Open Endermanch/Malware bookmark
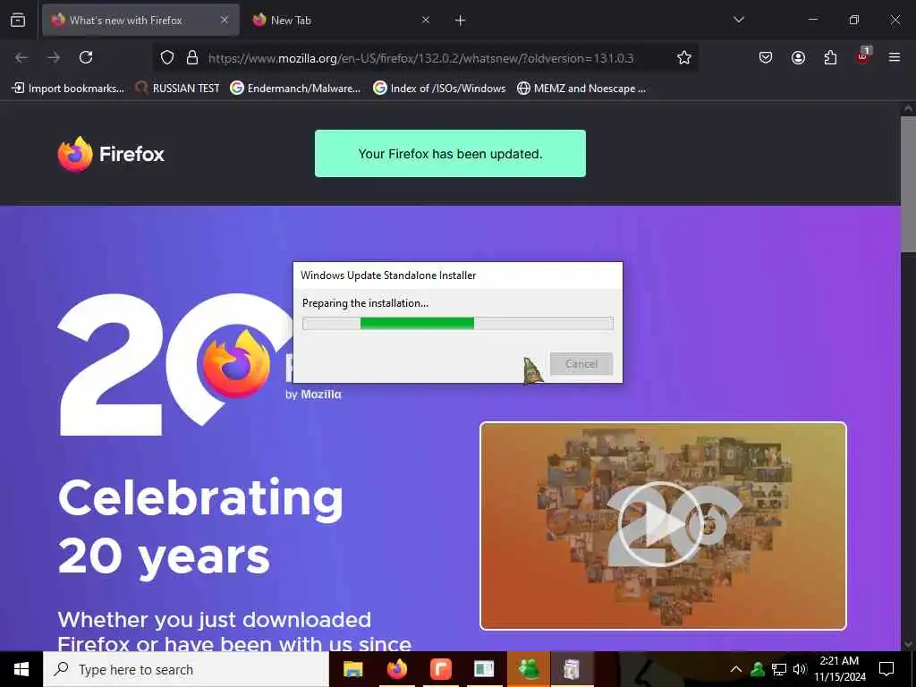Screen dimensions: 916x687 click(x=295, y=89)
